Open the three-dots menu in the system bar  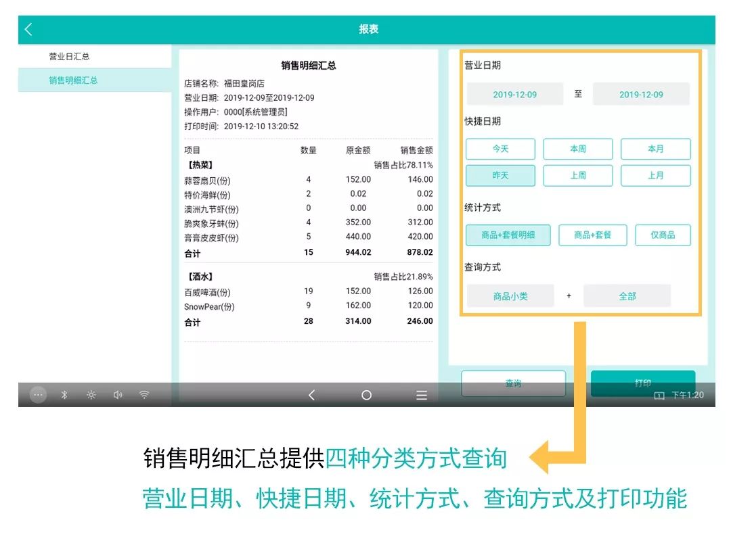[39, 395]
